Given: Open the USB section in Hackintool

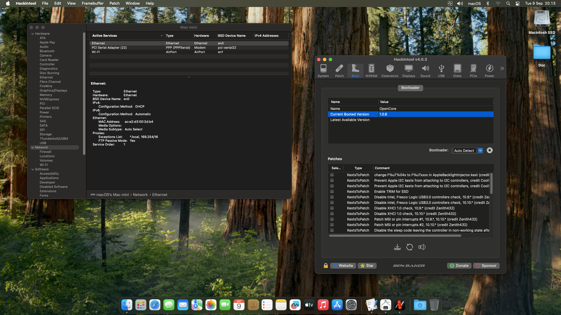Looking at the screenshot, I should coord(441,71).
